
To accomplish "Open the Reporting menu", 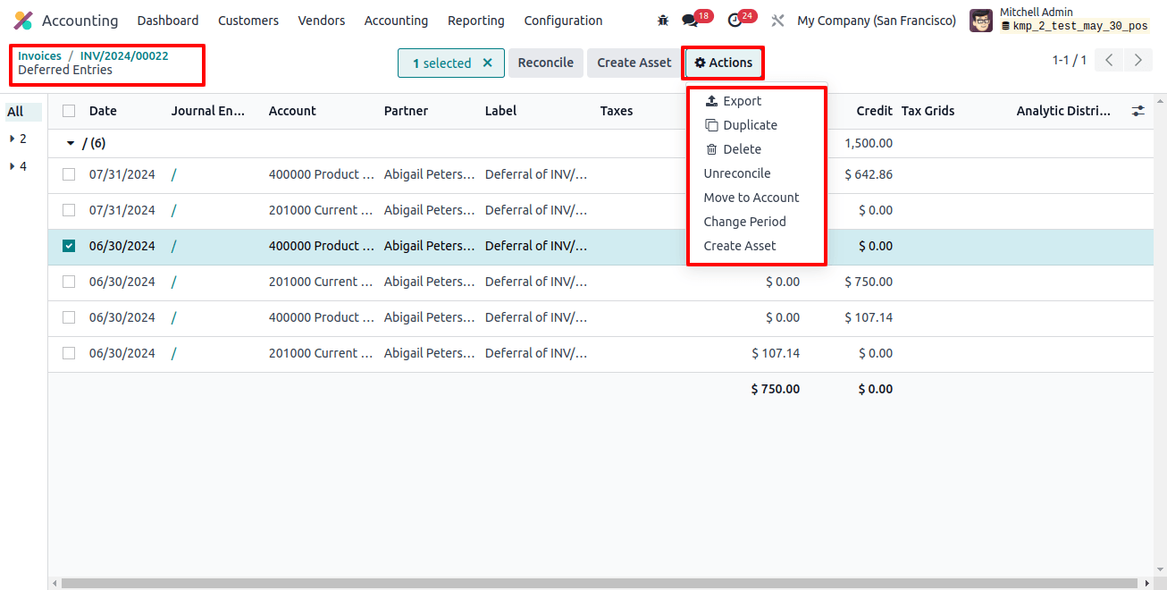I will [x=476, y=21].
